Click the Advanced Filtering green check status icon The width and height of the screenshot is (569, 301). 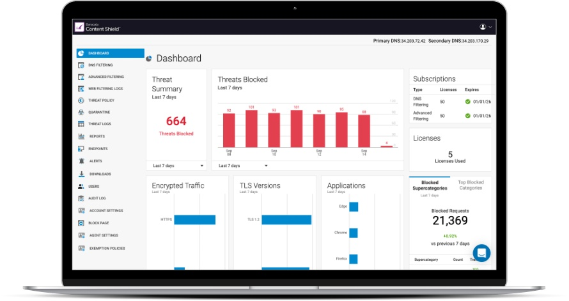click(x=468, y=116)
